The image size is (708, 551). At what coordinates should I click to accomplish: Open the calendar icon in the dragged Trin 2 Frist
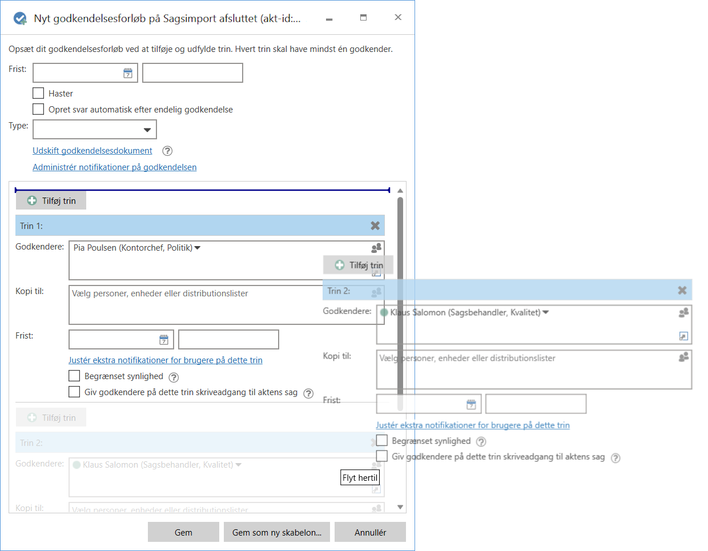[471, 404]
